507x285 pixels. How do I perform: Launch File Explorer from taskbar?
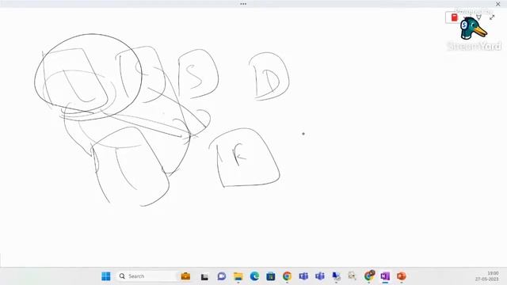pos(238,276)
